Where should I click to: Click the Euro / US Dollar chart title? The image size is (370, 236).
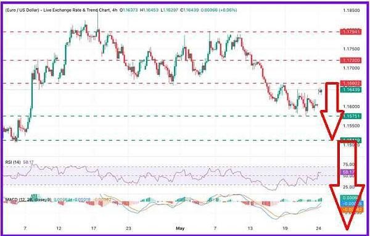click(57, 10)
